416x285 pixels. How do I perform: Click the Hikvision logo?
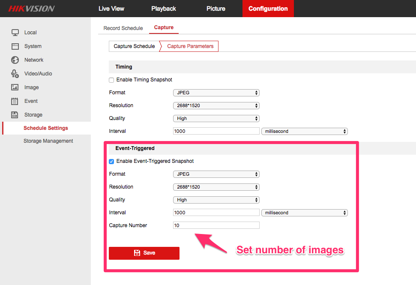[31, 9]
